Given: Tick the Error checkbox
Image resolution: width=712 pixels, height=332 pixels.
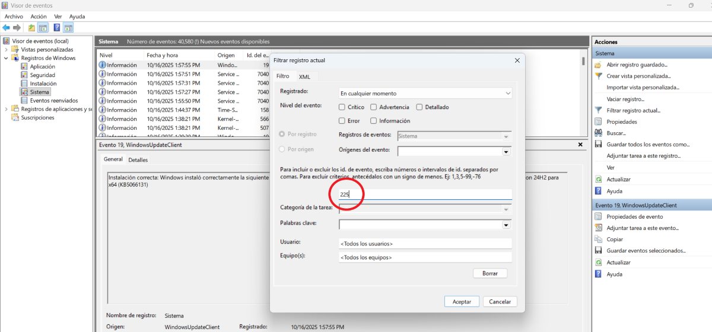Looking at the screenshot, I should pyautogui.click(x=342, y=121).
